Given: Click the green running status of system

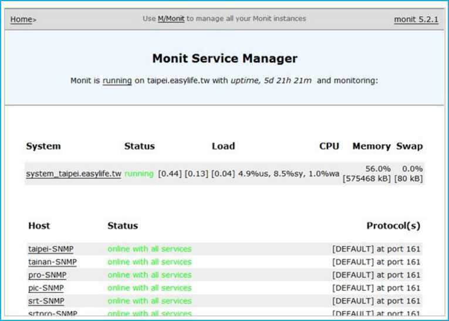Looking at the screenshot, I should (x=139, y=174).
